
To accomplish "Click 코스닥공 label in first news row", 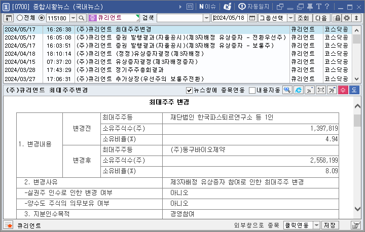I will click(x=337, y=29).
